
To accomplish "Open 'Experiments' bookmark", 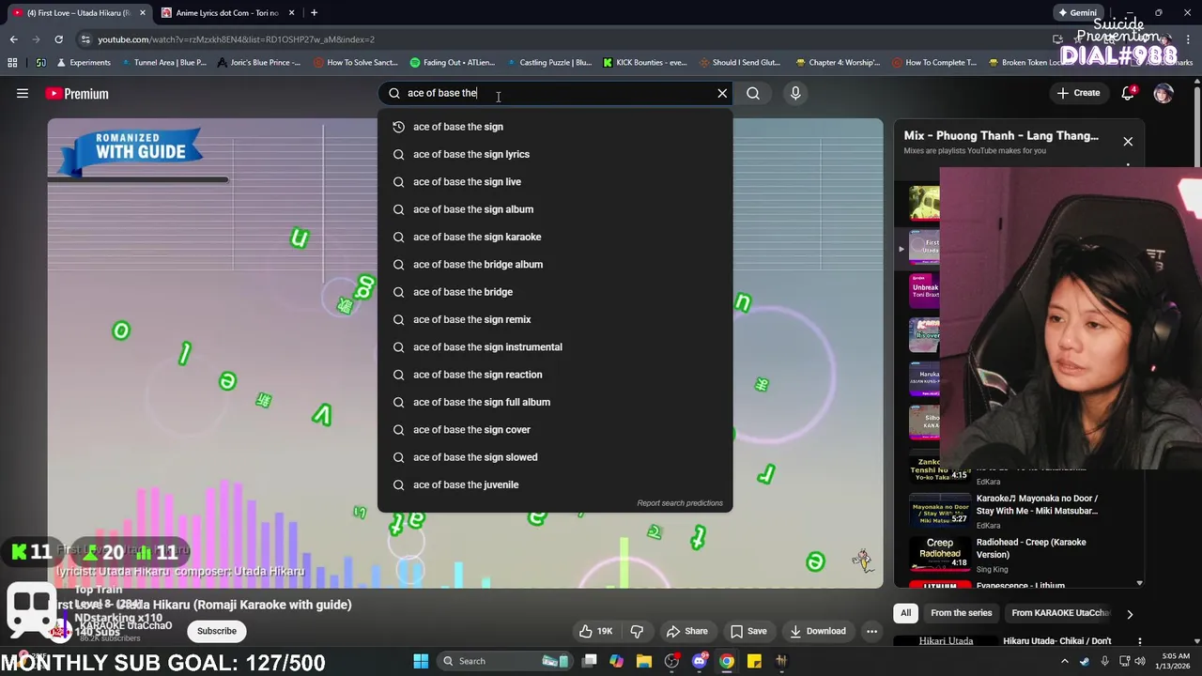I will 84,63.
